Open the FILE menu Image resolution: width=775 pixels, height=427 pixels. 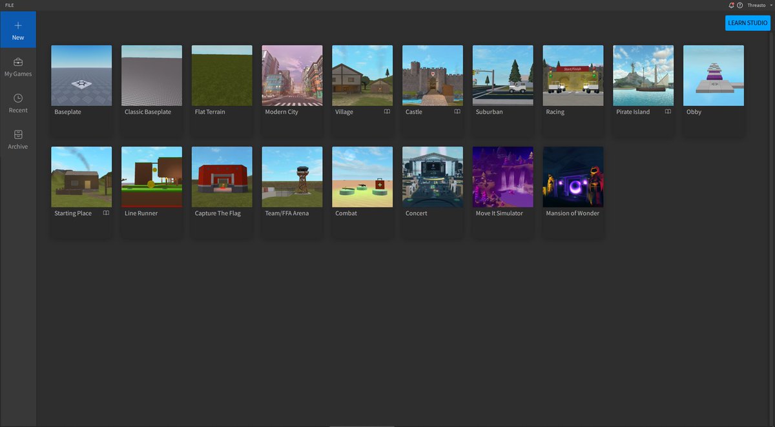pos(10,5)
